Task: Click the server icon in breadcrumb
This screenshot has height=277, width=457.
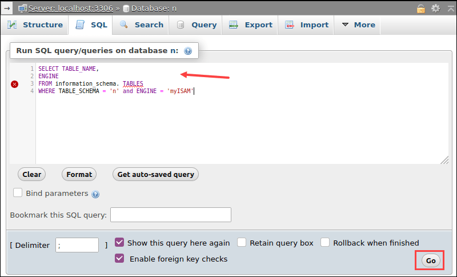Action: click(22, 9)
